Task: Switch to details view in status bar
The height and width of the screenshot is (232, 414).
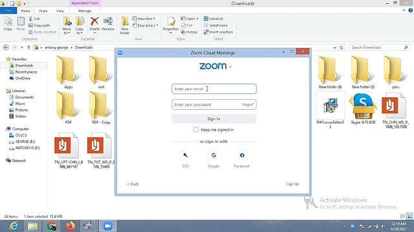Action: click(402, 217)
